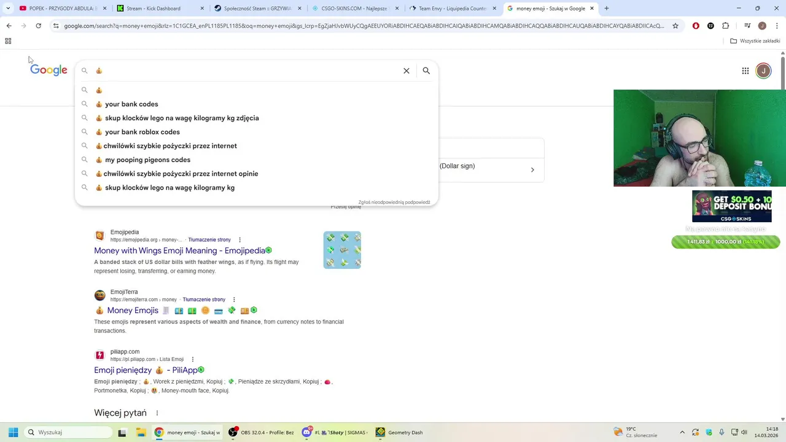Viewport: 786px width, 442px height.
Task: Select the money bag only suggestion
Action: (257, 90)
